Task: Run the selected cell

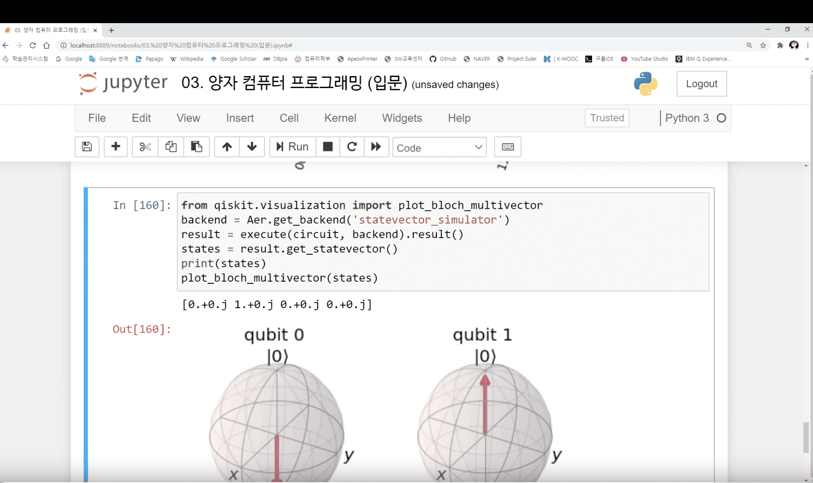Action: click(292, 147)
